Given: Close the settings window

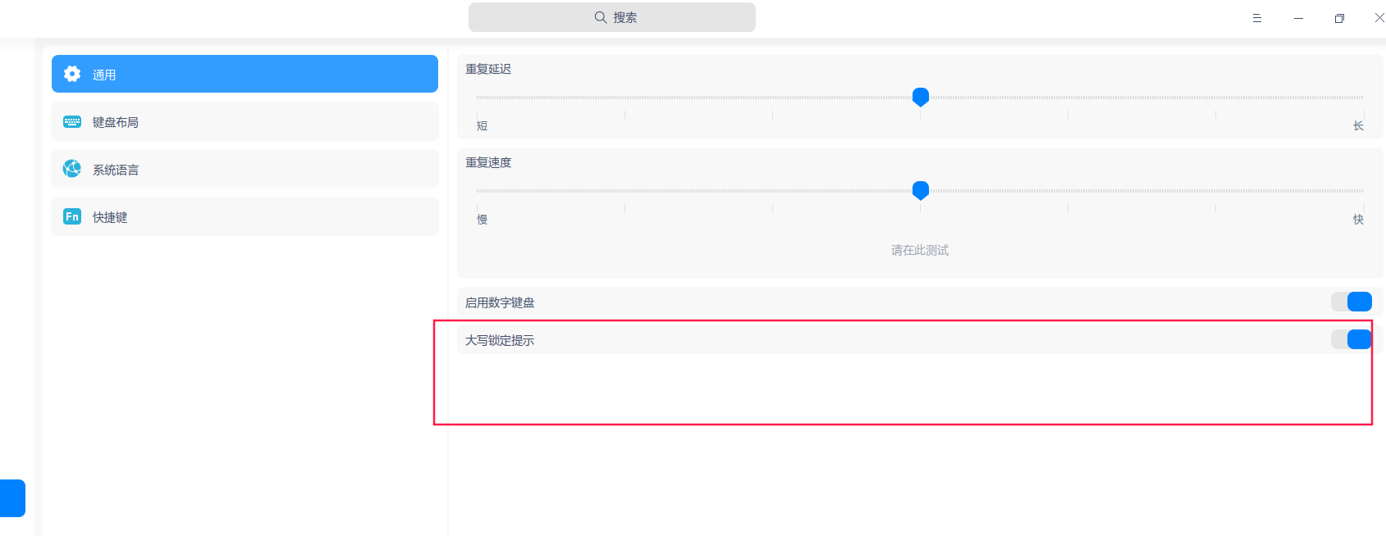Looking at the screenshot, I should (x=1379, y=18).
